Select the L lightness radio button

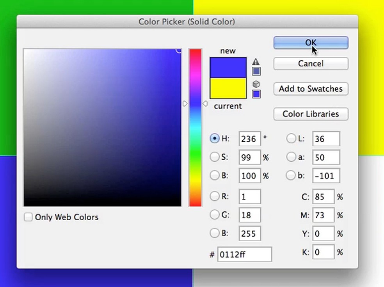pos(291,139)
